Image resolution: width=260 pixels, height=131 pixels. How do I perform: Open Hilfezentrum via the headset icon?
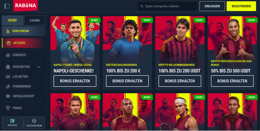pyautogui.click(x=34, y=121)
